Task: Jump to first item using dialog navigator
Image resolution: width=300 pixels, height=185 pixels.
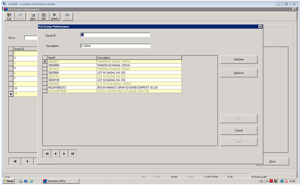Action: coord(47,153)
